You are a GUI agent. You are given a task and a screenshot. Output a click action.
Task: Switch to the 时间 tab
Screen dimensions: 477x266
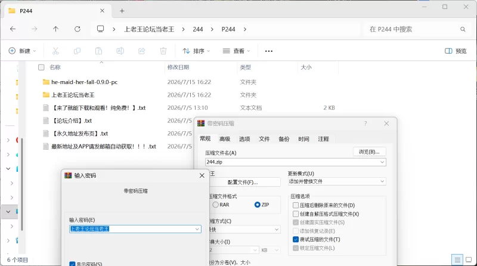click(x=303, y=139)
